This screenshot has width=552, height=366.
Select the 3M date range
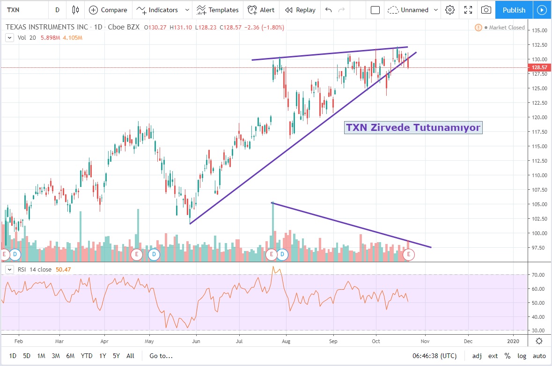tap(56, 356)
